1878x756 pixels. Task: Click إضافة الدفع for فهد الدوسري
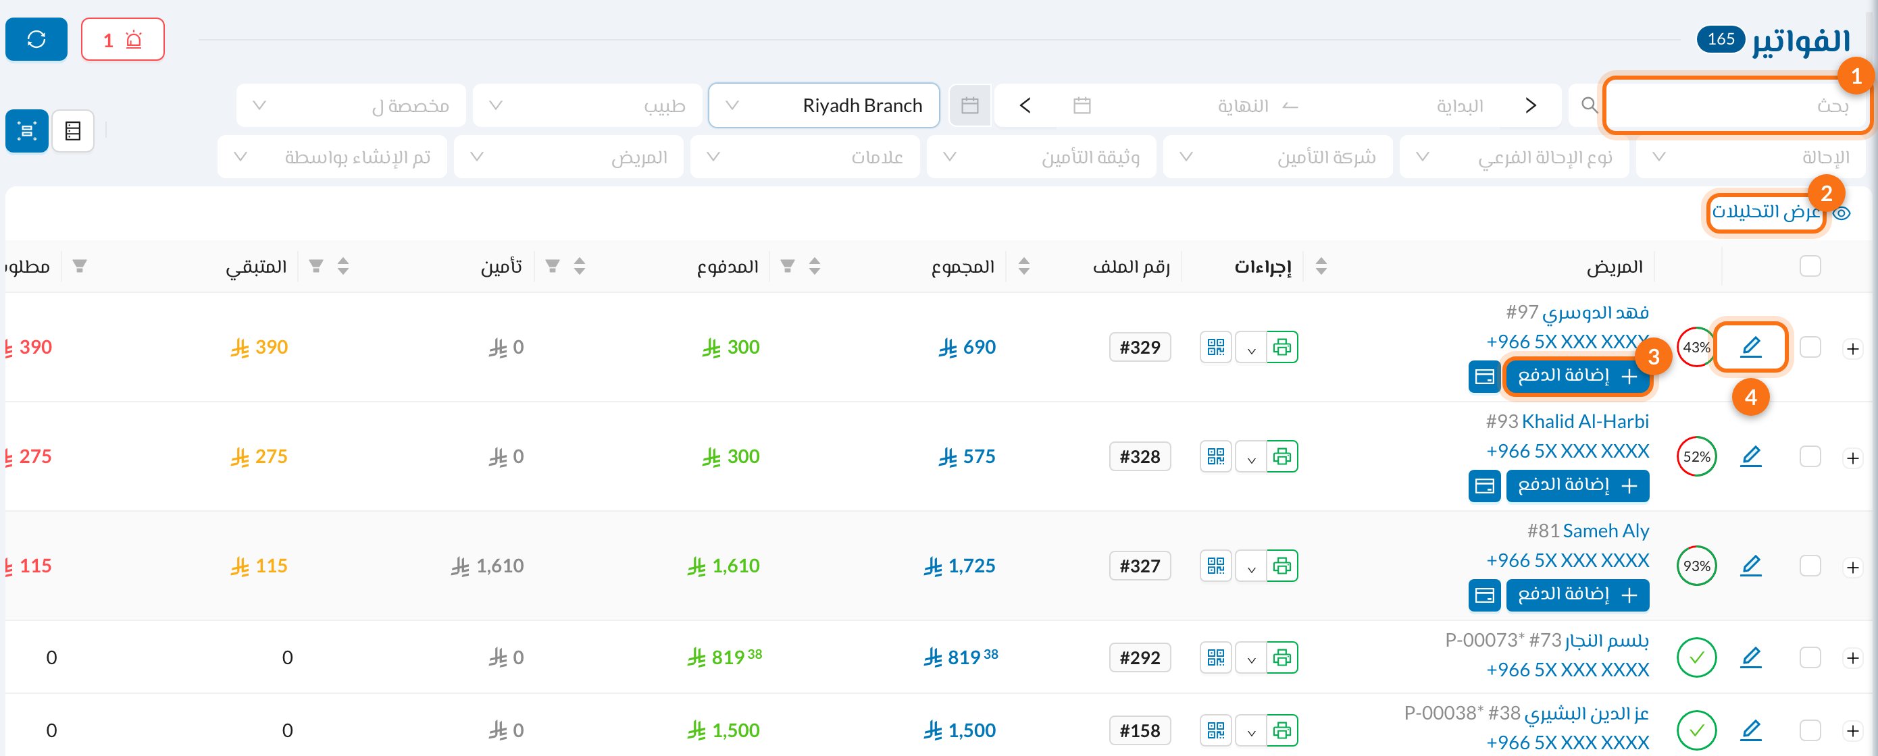(x=1577, y=377)
